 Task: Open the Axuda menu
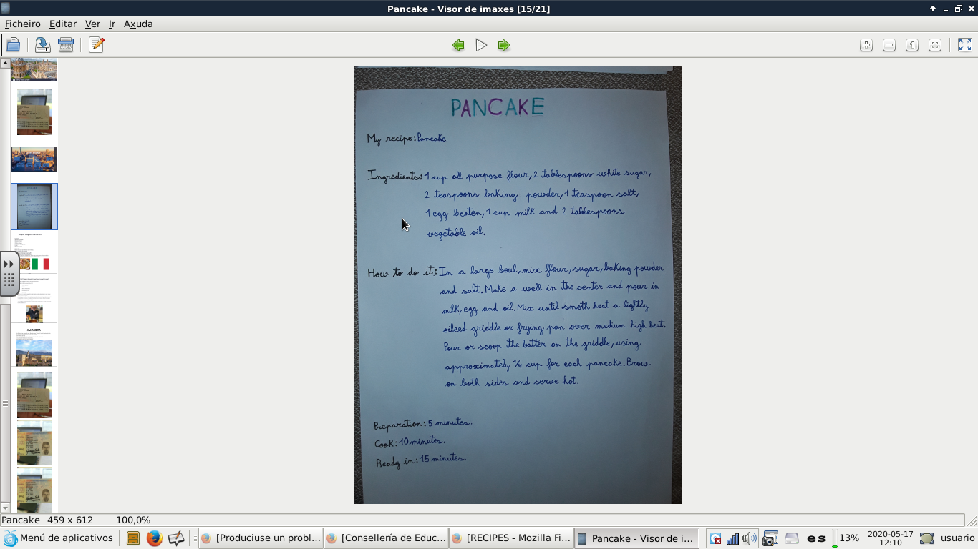click(138, 24)
